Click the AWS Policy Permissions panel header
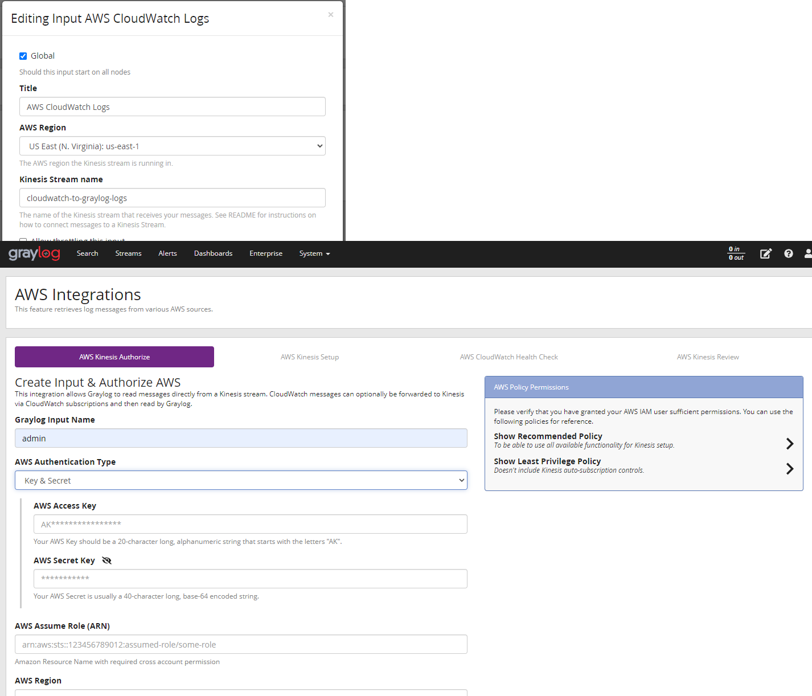 (644, 387)
